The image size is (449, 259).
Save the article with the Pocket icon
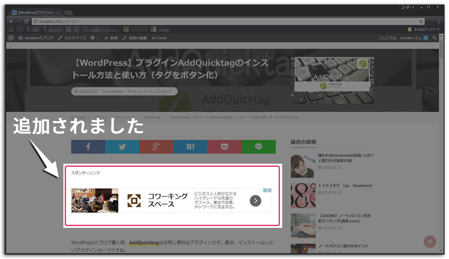(x=224, y=147)
